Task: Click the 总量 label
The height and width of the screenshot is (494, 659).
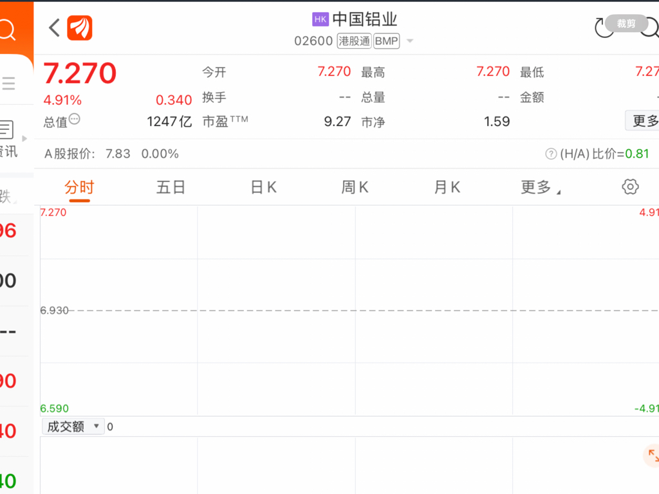Action: (373, 97)
